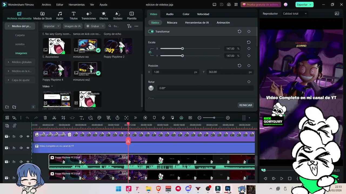Click the Duration stopwatch icon in timeline toolbar

[x=117, y=118]
